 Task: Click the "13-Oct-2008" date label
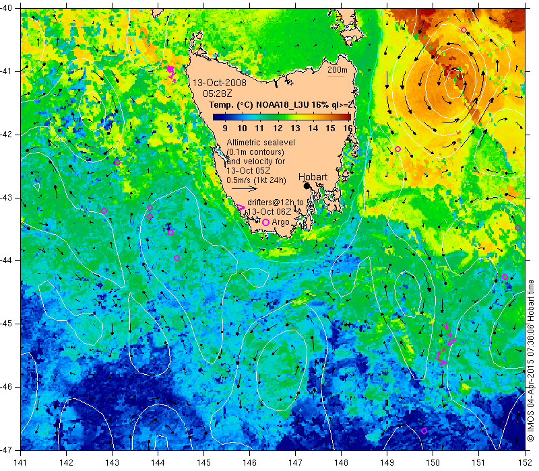pos(220,83)
